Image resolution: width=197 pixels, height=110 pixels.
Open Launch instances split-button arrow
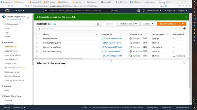(183, 24)
